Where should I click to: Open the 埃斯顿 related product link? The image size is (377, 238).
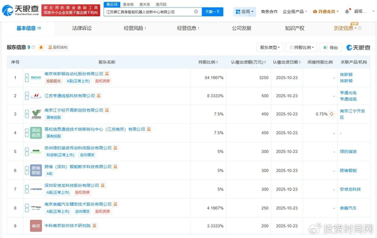click(x=347, y=75)
